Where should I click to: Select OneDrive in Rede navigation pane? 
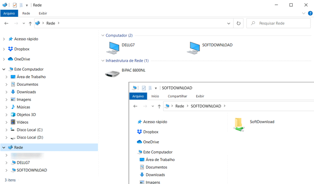click(22, 59)
